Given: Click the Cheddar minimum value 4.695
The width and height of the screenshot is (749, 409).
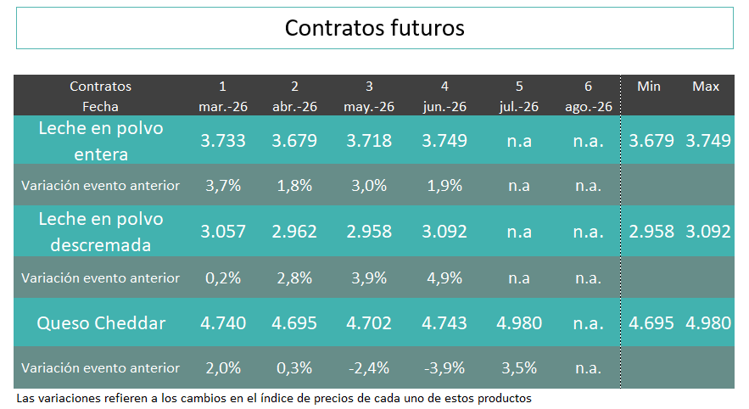Looking at the screenshot, I should point(651,322).
